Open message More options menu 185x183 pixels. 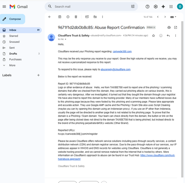pos(175,36)
